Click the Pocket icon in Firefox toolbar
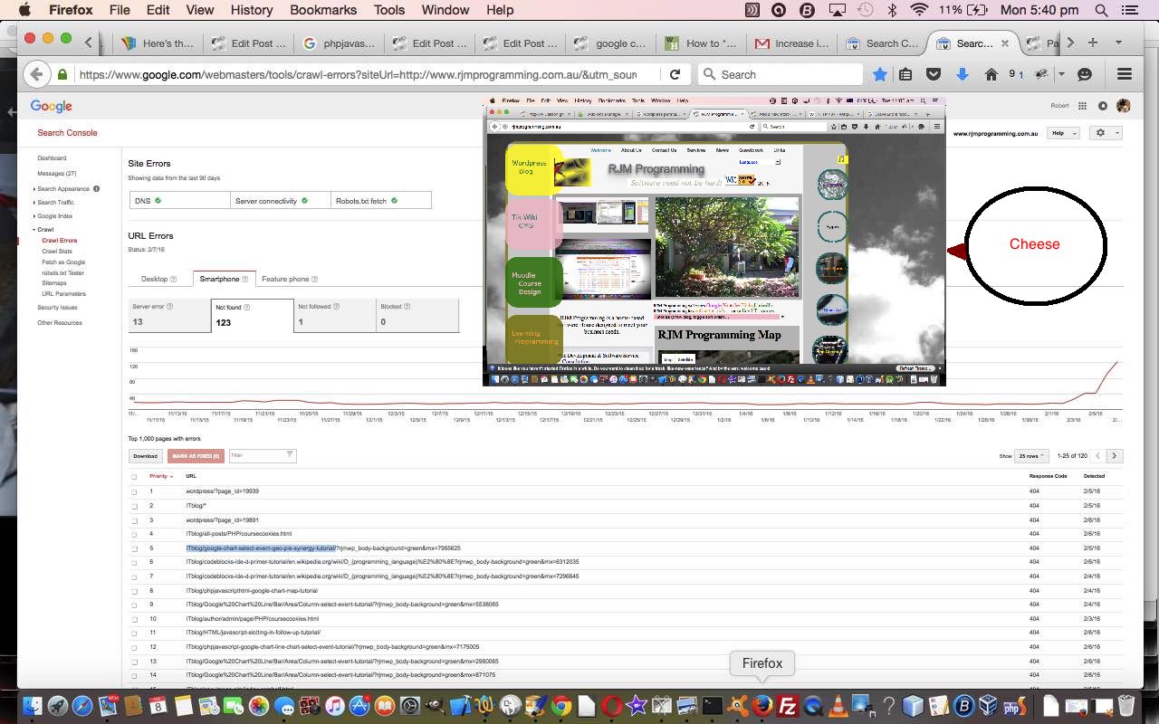Image resolution: width=1159 pixels, height=724 pixels. click(934, 74)
